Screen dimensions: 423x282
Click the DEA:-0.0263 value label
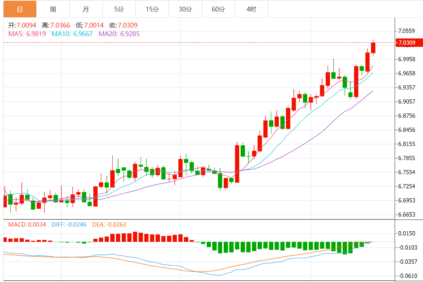tap(109, 225)
